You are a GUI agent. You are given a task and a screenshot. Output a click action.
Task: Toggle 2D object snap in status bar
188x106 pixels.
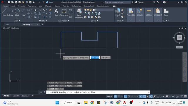point(145,96)
